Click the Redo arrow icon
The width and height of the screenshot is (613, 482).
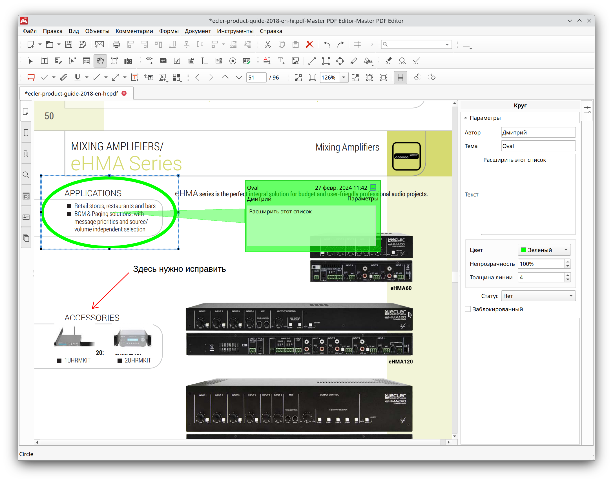[x=341, y=44]
